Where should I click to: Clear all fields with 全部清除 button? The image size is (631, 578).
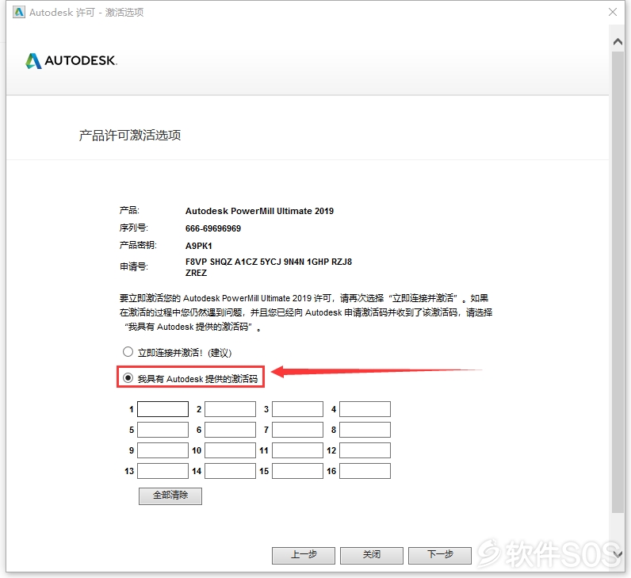click(170, 496)
